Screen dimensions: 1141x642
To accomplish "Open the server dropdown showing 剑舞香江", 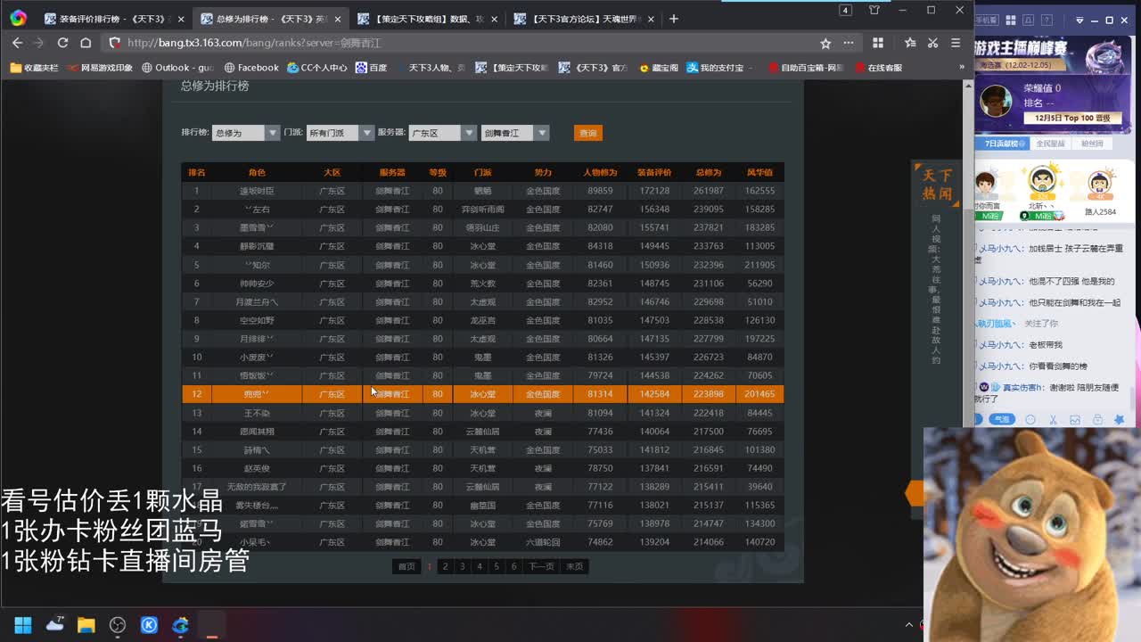I will click(514, 133).
